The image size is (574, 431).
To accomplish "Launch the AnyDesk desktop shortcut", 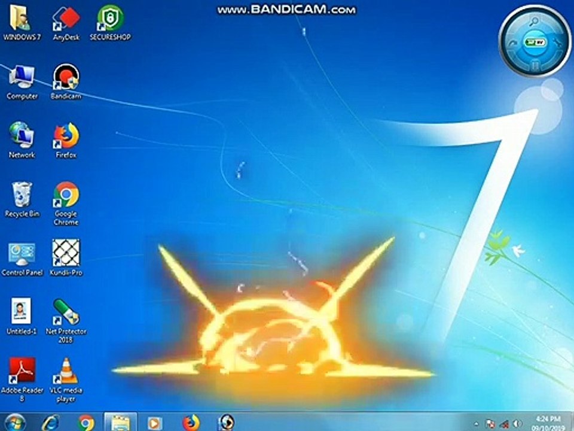I will coord(66,23).
